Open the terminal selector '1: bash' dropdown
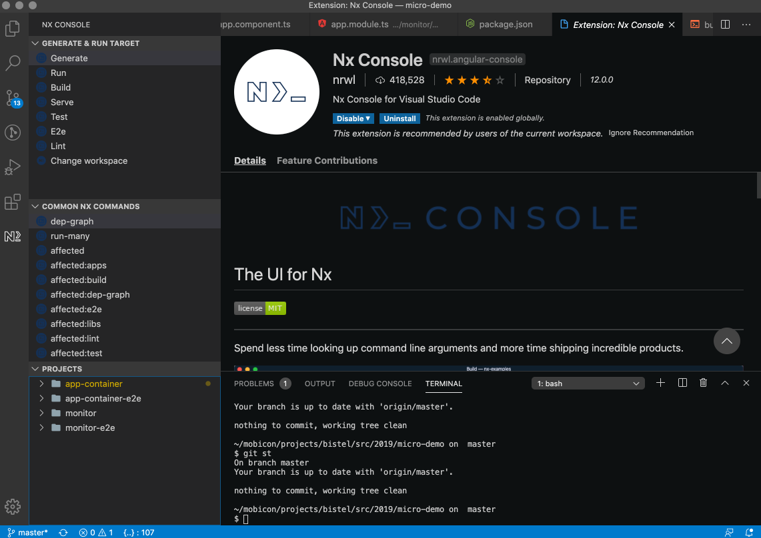This screenshot has width=761, height=538. click(588, 384)
